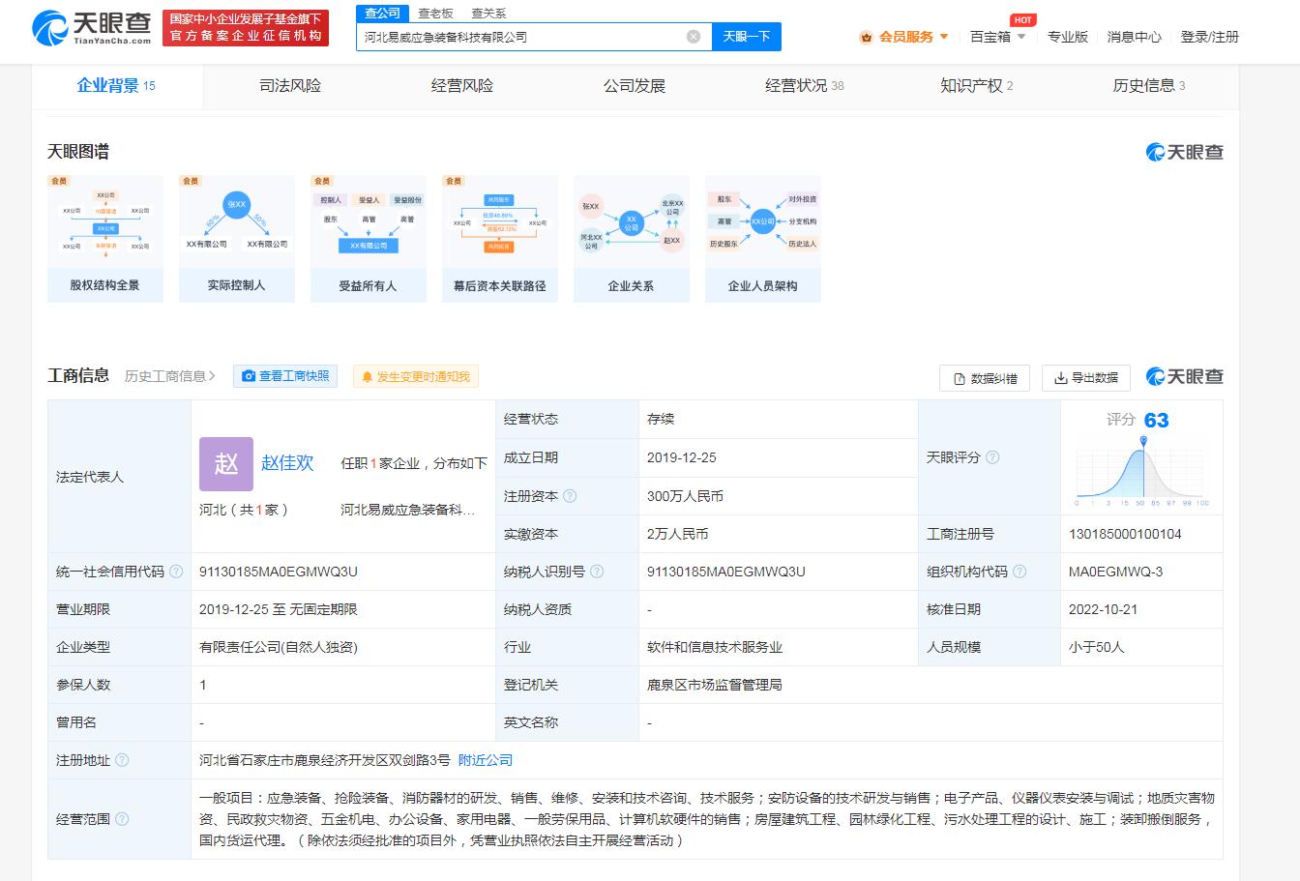Click the 有限责任公司(自然人独资) company type
Screen dimensions: 1300x881
point(279,647)
